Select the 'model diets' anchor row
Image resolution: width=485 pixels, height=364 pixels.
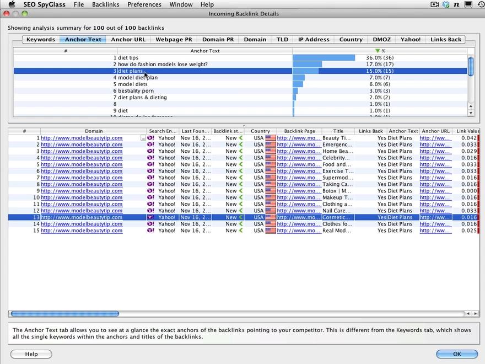point(240,84)
